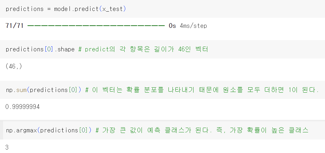Click the predictions[0].shape code cell
Viewport: 325px width, 153px height.
(x=162, y=49)
